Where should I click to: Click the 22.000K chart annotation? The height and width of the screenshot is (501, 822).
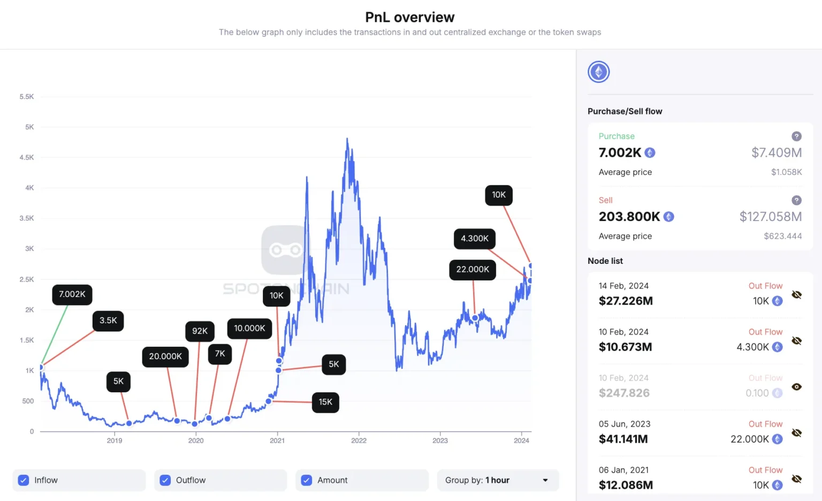(473, 270)
